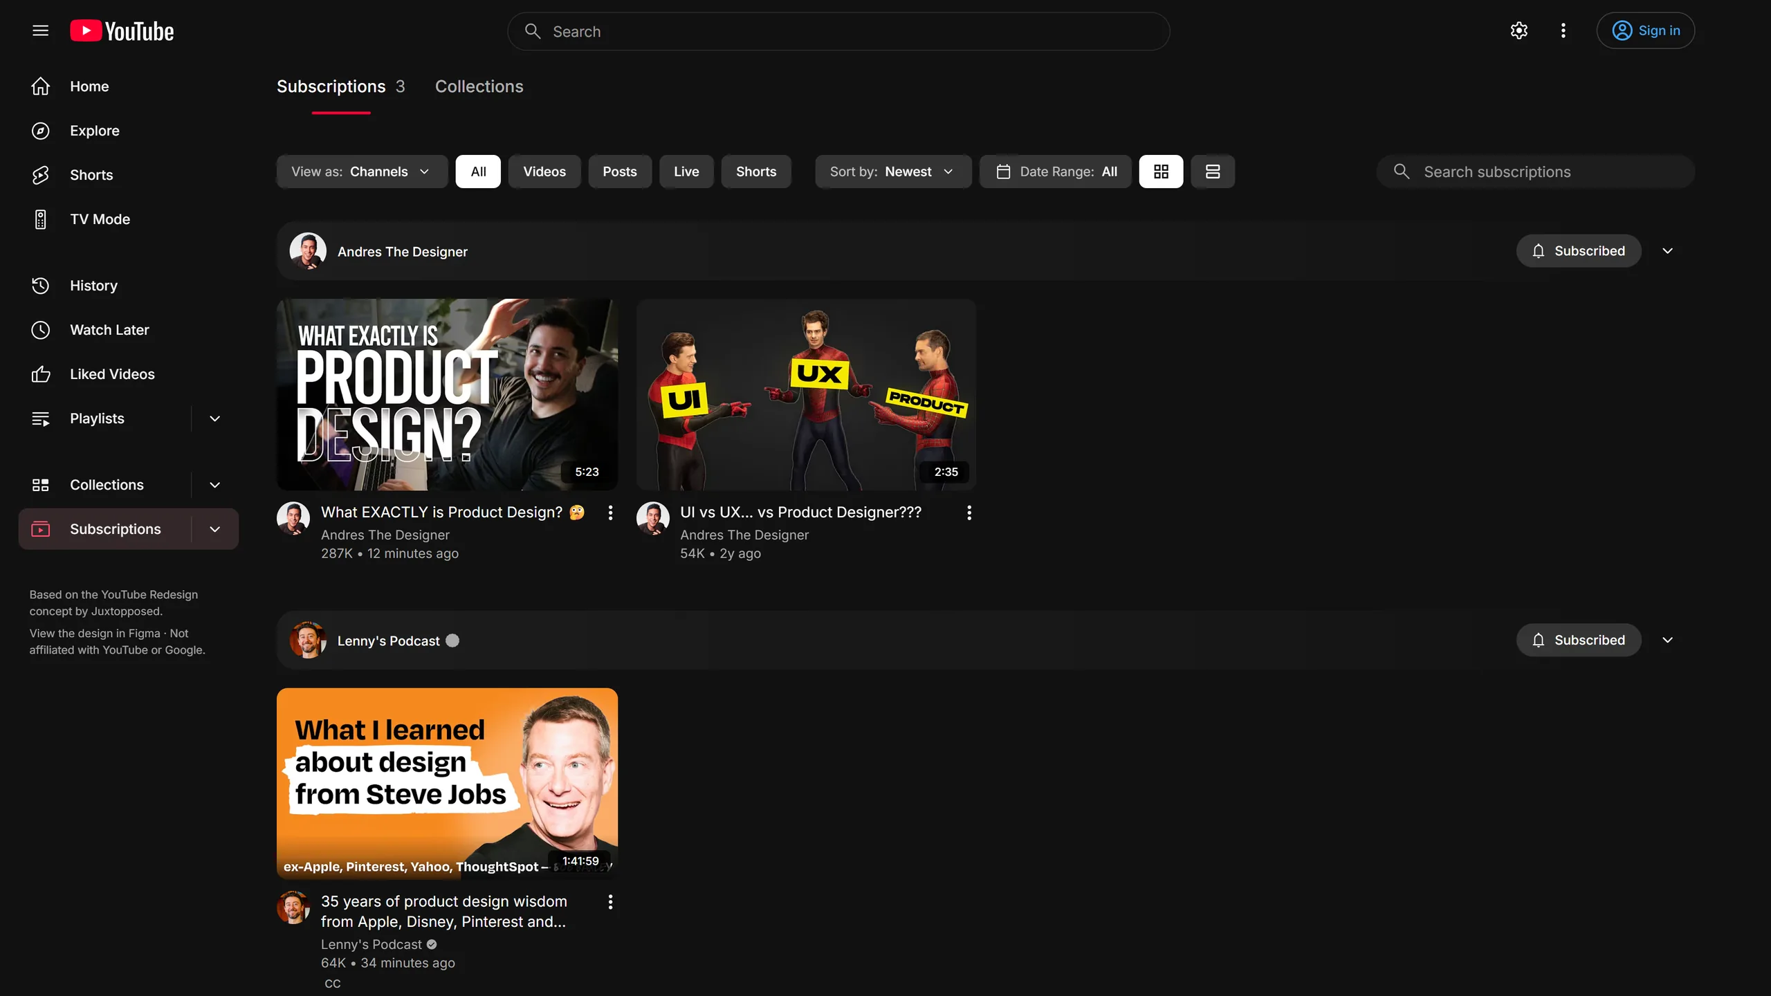The height and width of the screenshot is (996, 1771).
Task: Open the top-right three-dot options menu
Action: 1563,30
